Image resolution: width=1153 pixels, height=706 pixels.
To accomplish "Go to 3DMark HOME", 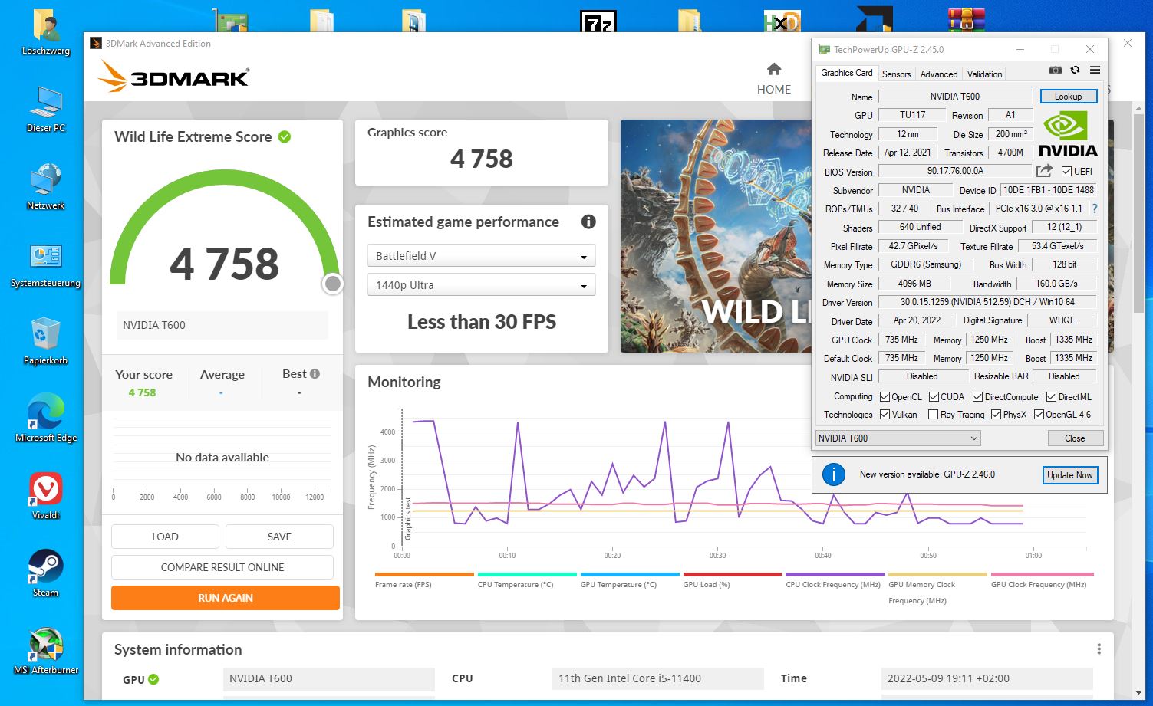I will 774,80.
